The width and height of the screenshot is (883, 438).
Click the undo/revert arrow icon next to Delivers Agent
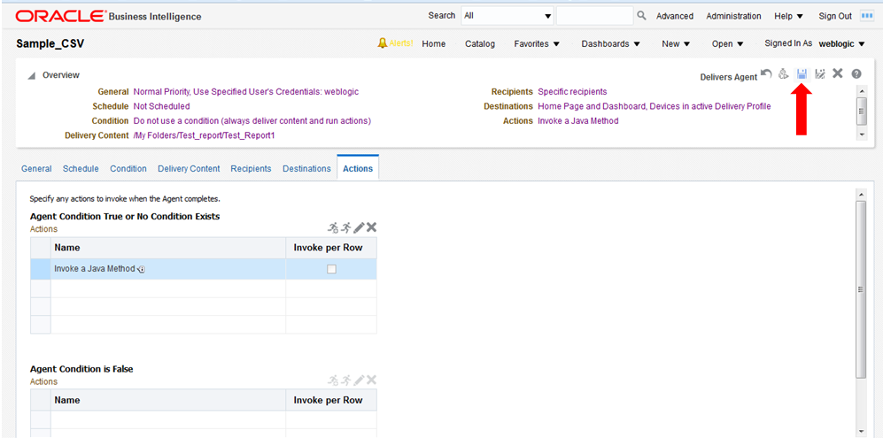pyautogui.click(x=766, y=73)
